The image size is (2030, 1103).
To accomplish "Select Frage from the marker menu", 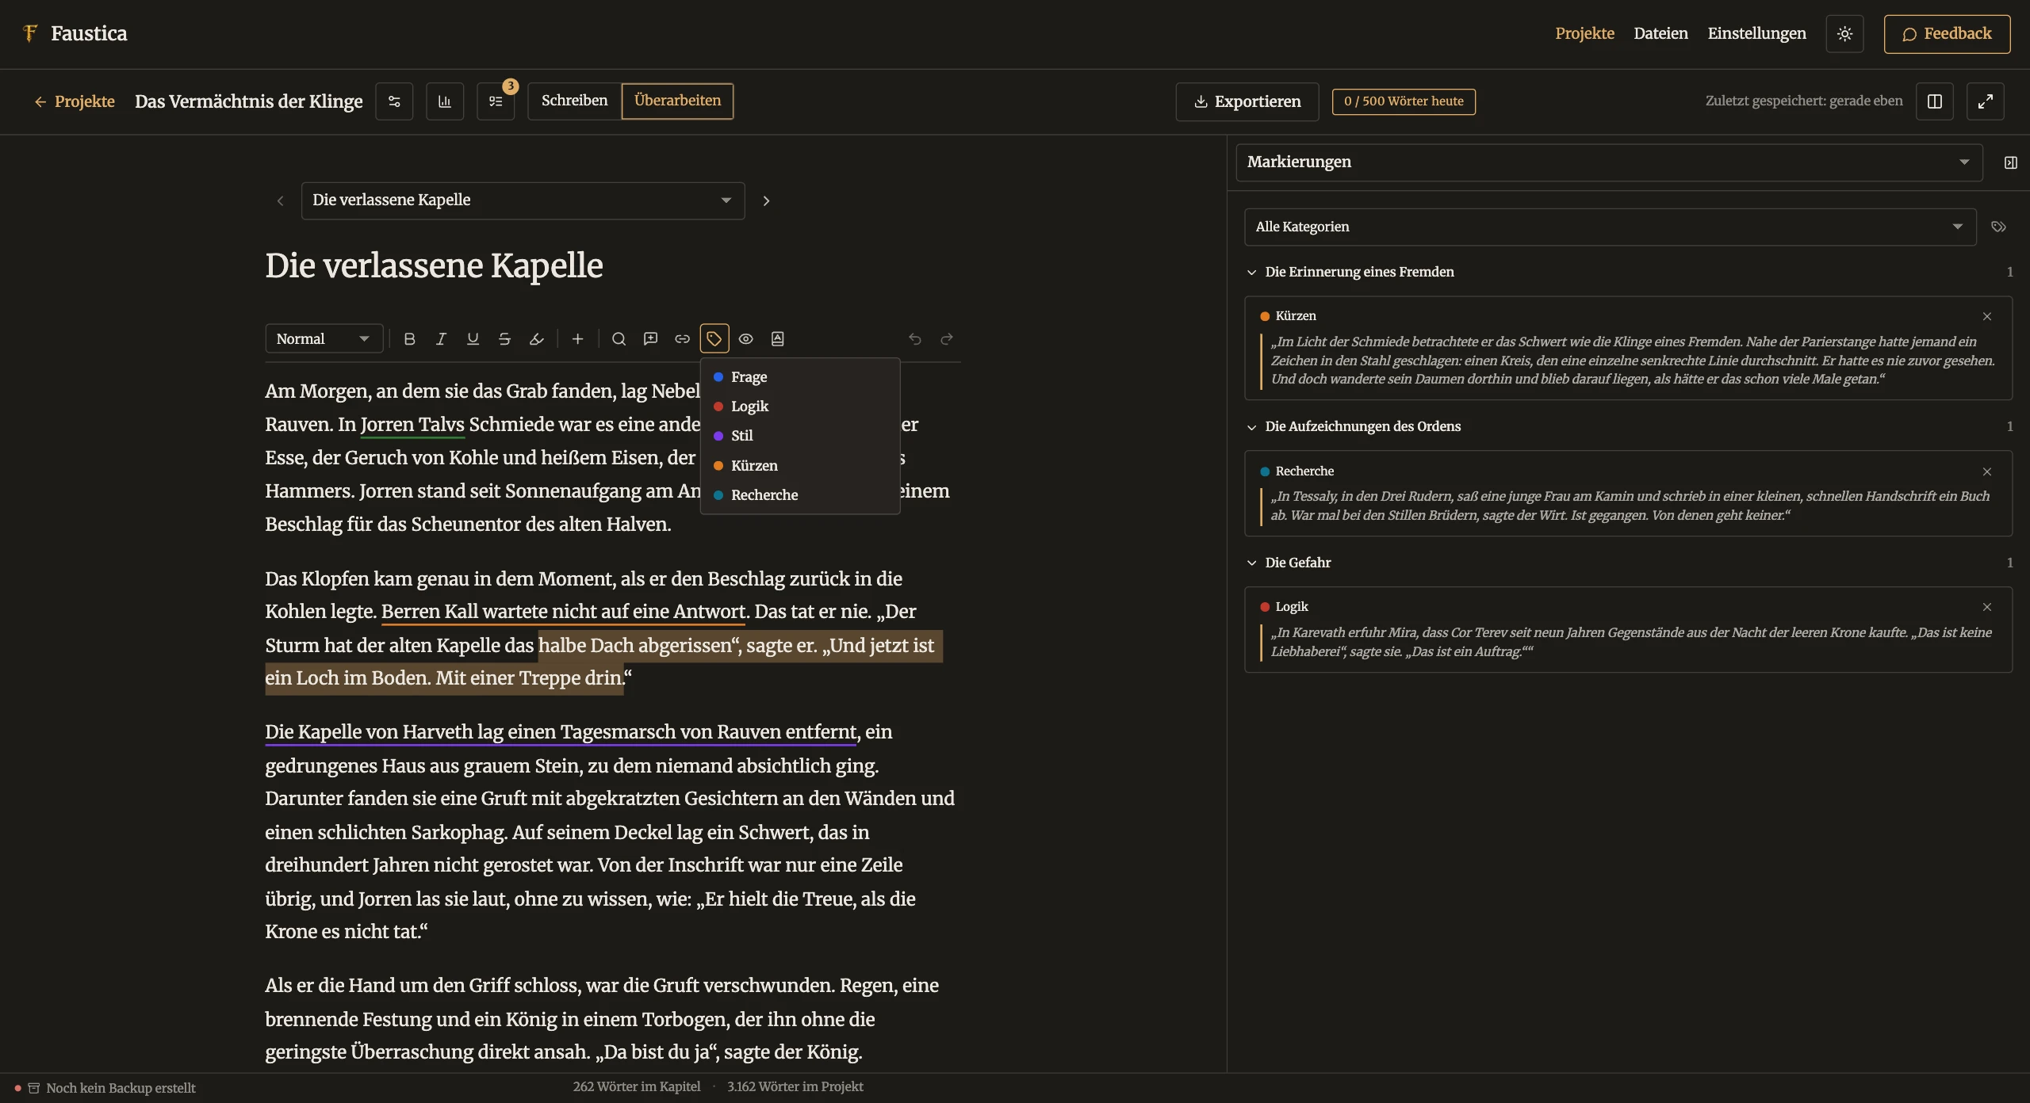I will (x=800, y=377).
